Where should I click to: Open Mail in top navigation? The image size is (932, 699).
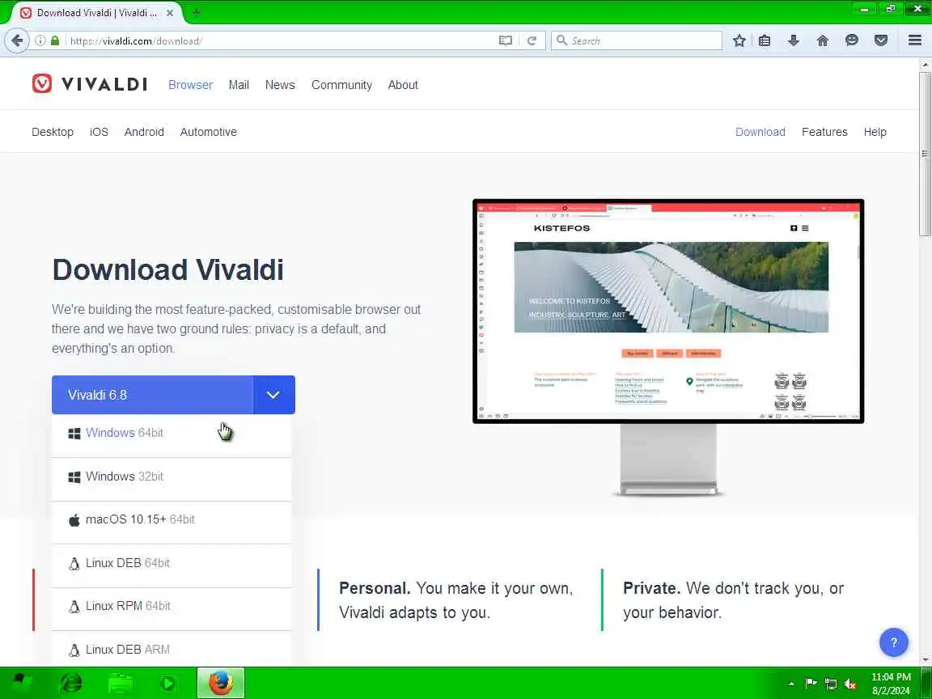pyautogui.click(x=239, y=84)
